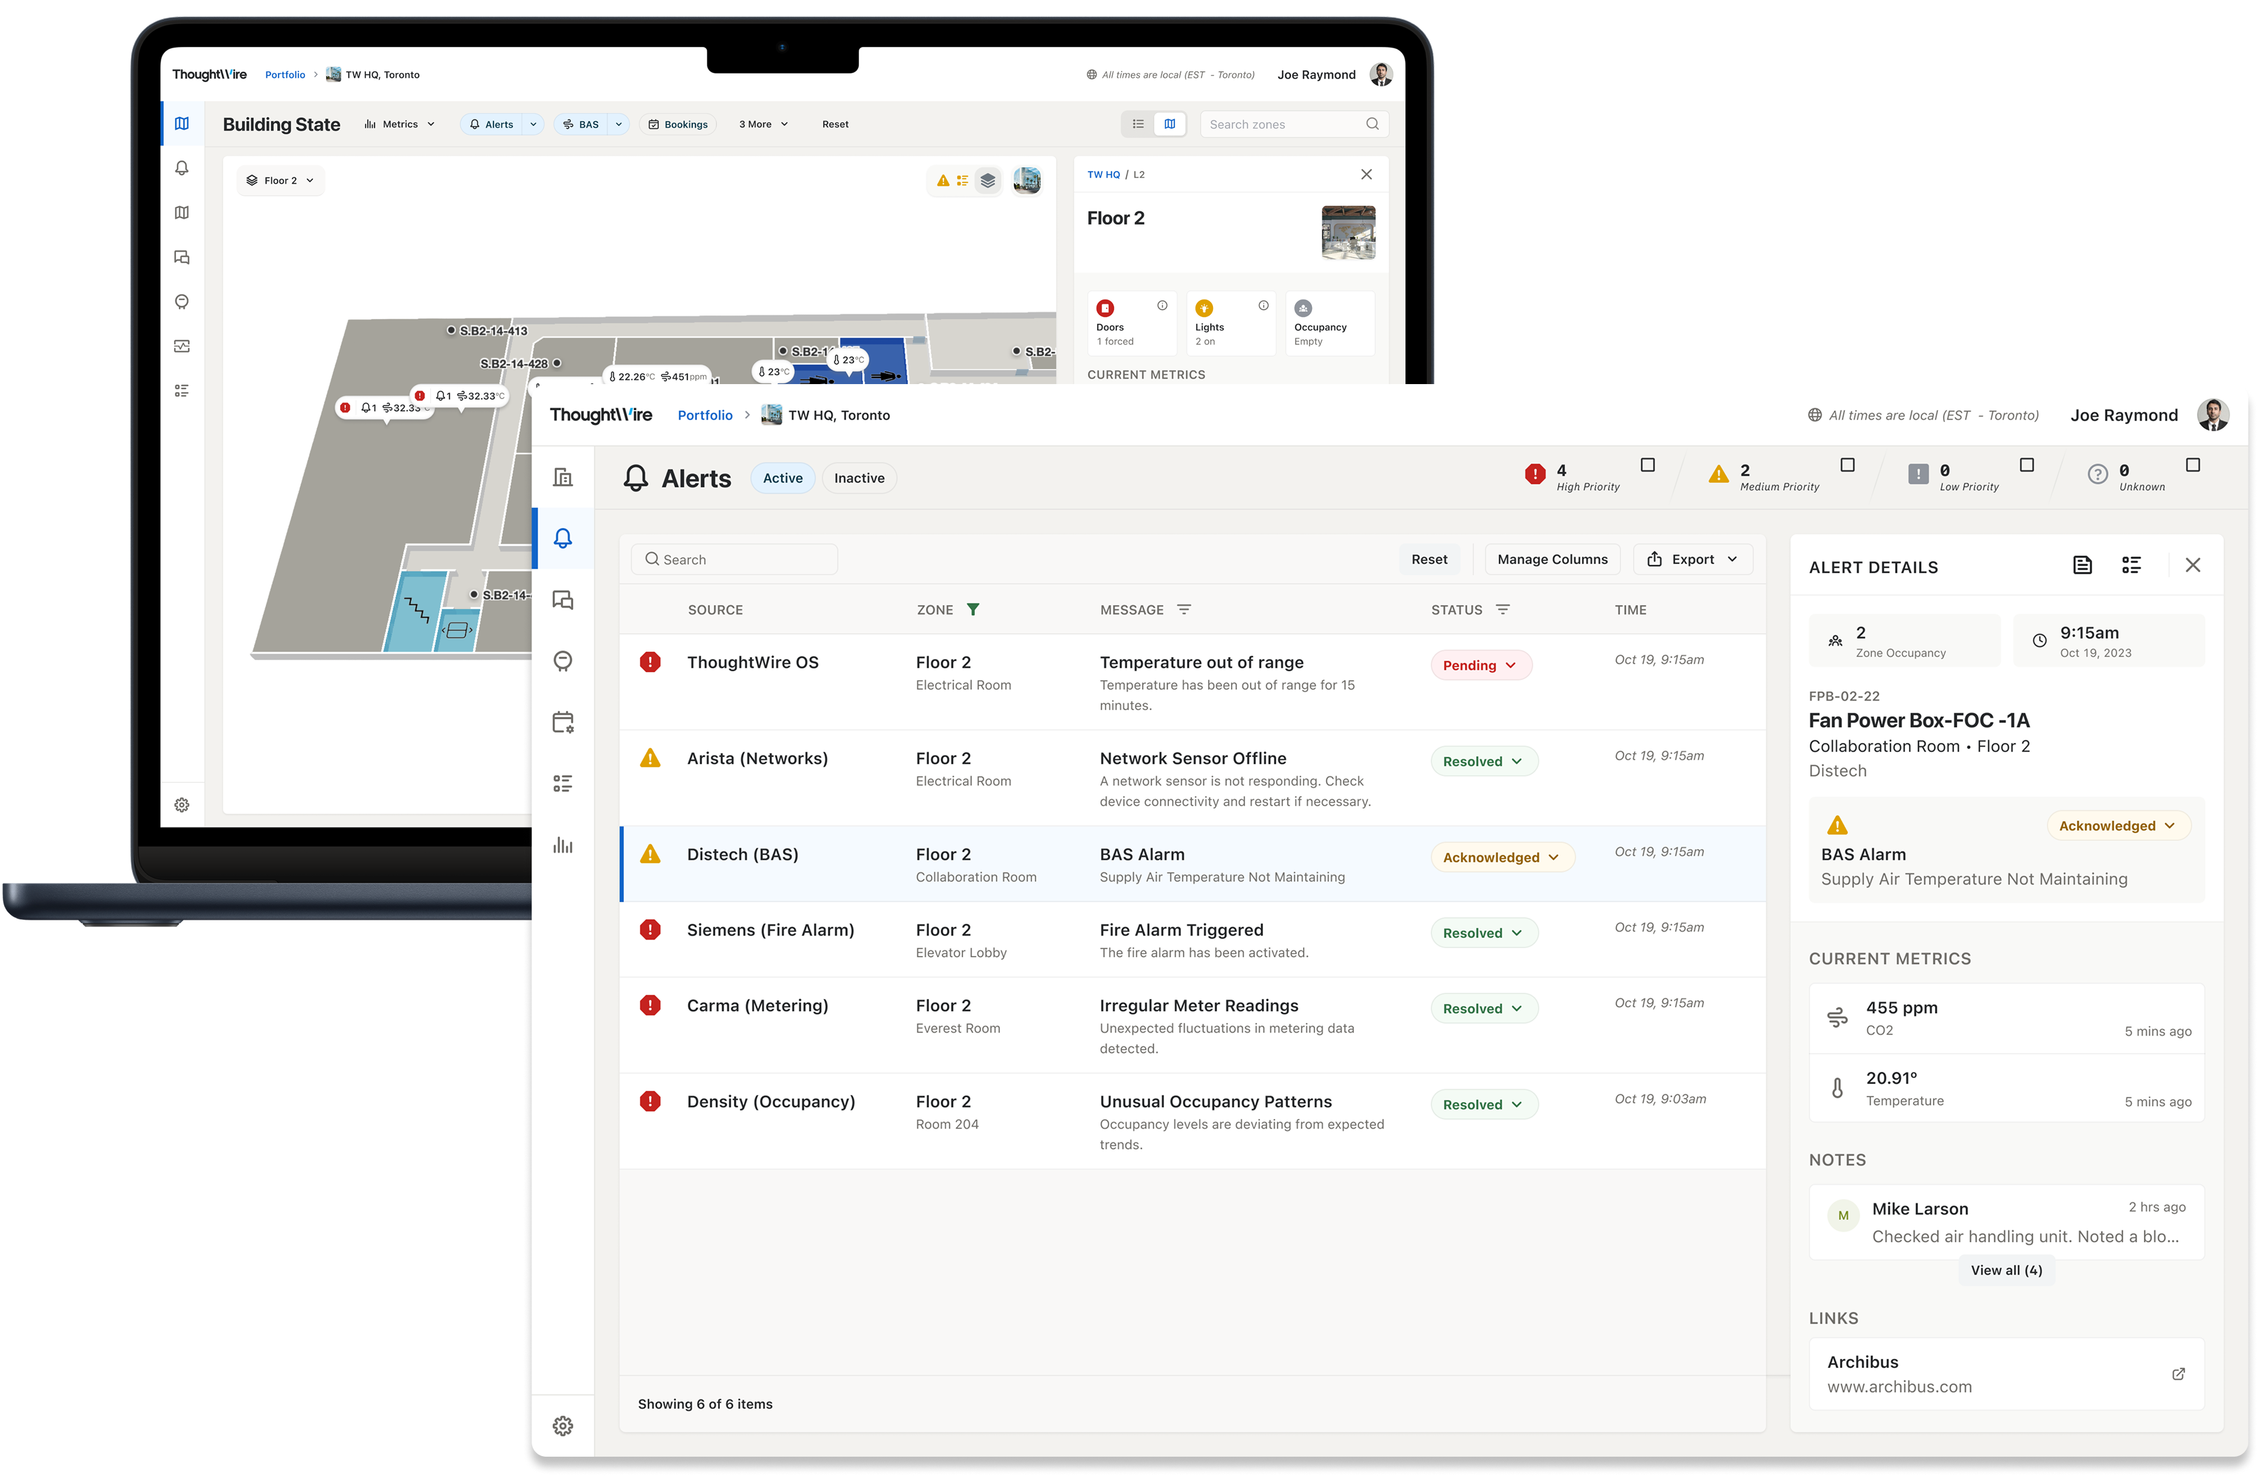Click the Manage Columns button
This screenshot has height=1476, width=2258.
tap(1552, 559)
